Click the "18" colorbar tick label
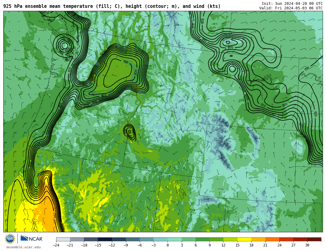The height and width of the screenshot is (251, 326). pos(251,245)
